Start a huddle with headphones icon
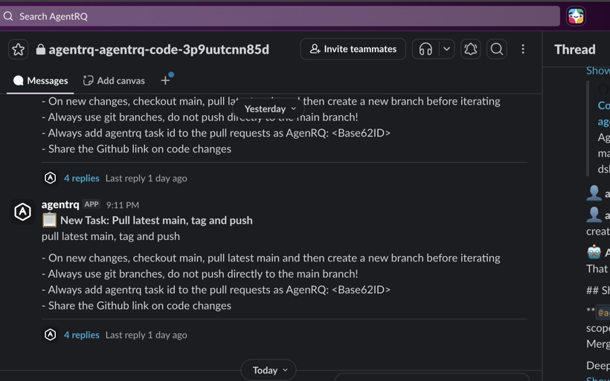This screenshot has width=610, height=381. [x=426, y=49]
